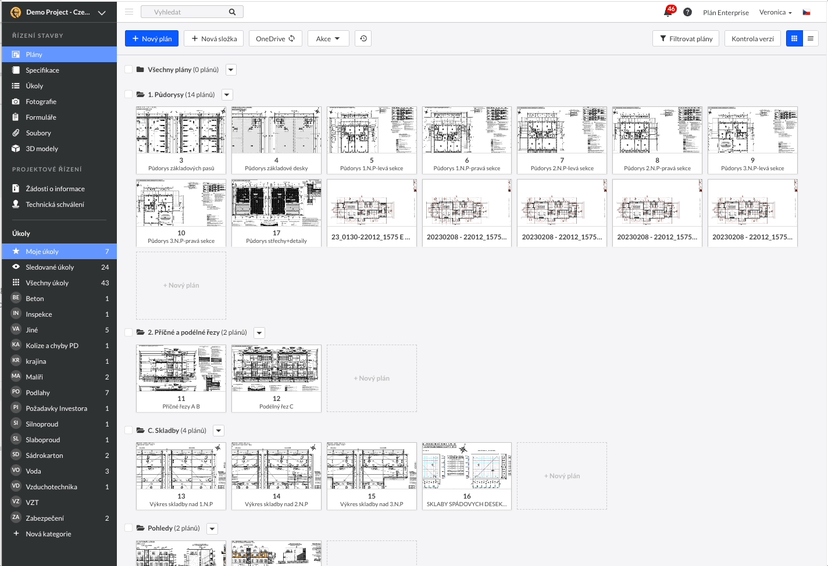Click the blue Nový plán button
Screen dimensions: 828x566
pyautogui.click(x=152, y=38)
